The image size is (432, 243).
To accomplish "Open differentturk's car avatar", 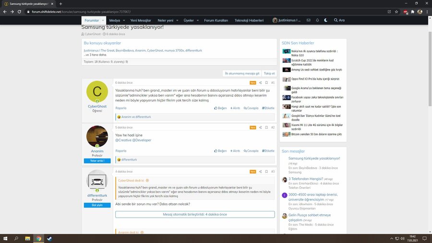I will pyautogui.click(x=97, y=181).
